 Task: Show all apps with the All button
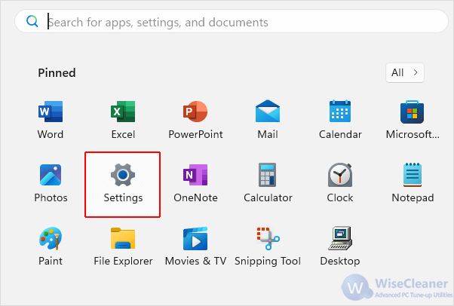[405, 72]
